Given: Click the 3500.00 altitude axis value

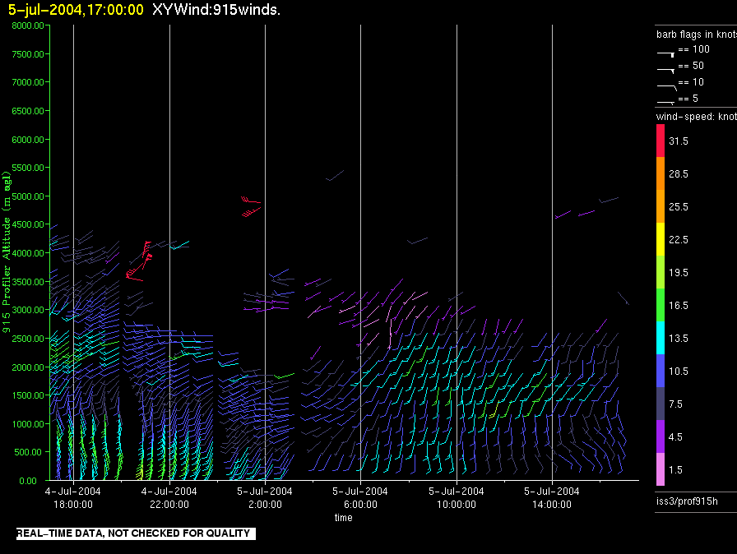Looking at the screenshot, I should click(28, 282).
